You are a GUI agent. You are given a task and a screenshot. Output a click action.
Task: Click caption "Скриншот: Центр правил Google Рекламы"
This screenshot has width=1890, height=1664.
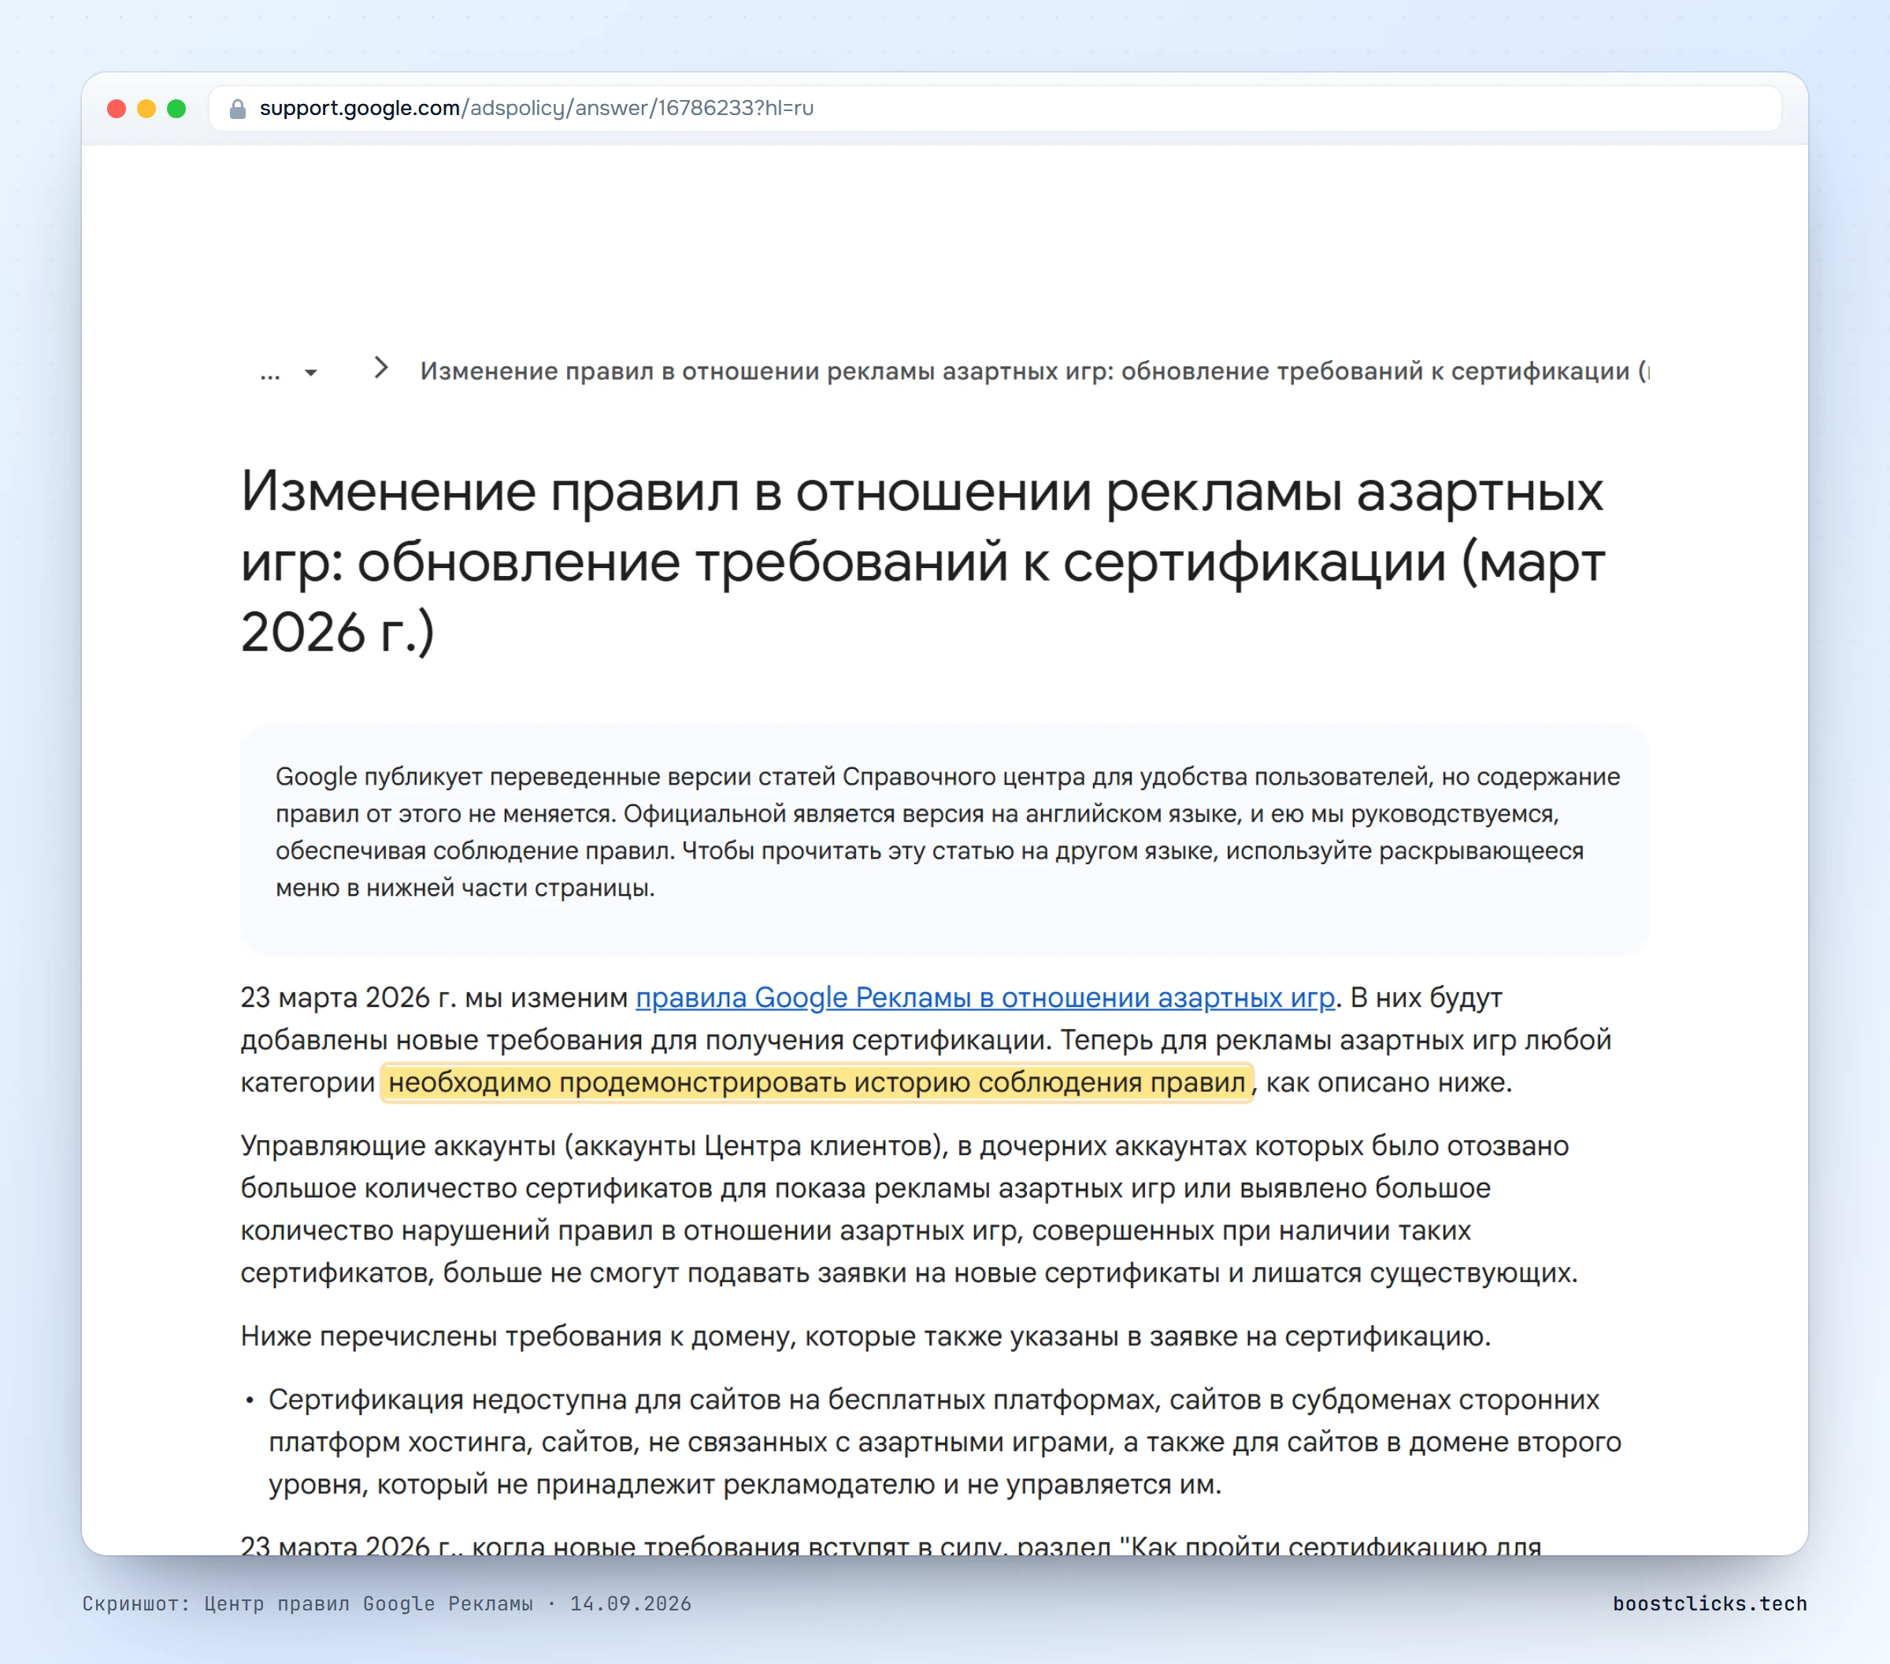click(387, 1604)
